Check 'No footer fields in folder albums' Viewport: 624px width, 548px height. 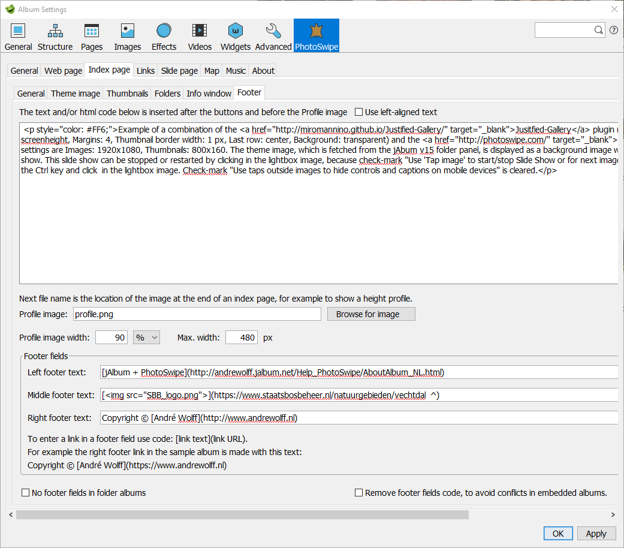pos(25,492)
